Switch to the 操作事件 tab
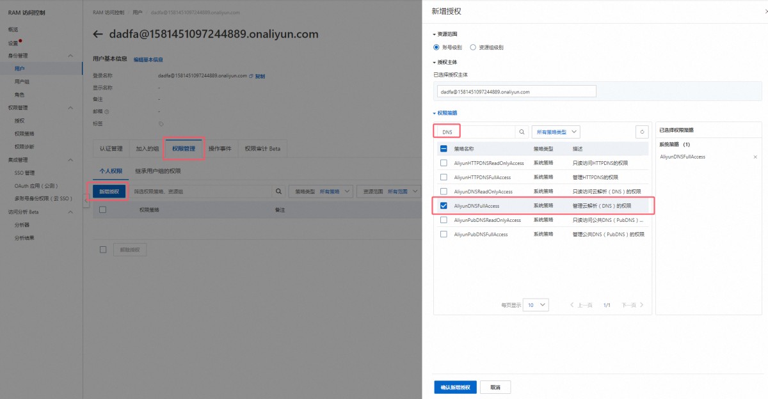Viewport: 768px width, 399px height. pos(220,149)
